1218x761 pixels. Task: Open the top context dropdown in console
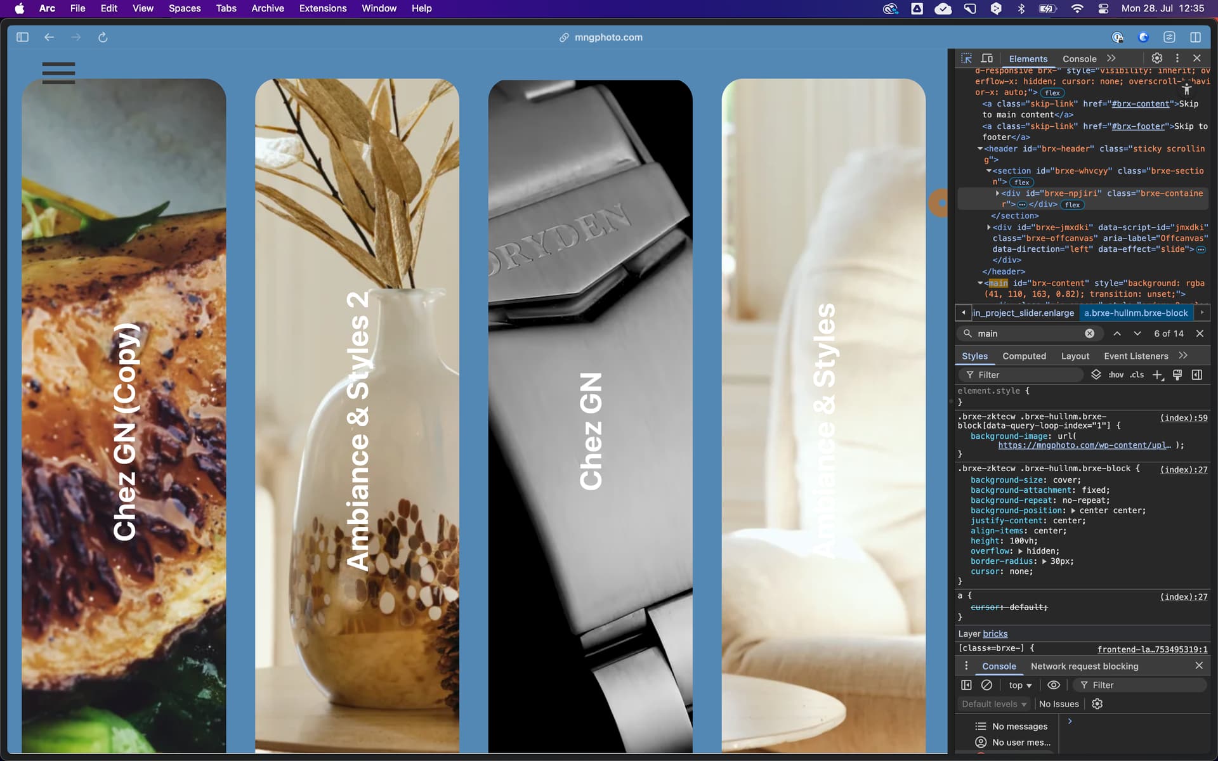pyautogui.click(x=1020, y=685)
